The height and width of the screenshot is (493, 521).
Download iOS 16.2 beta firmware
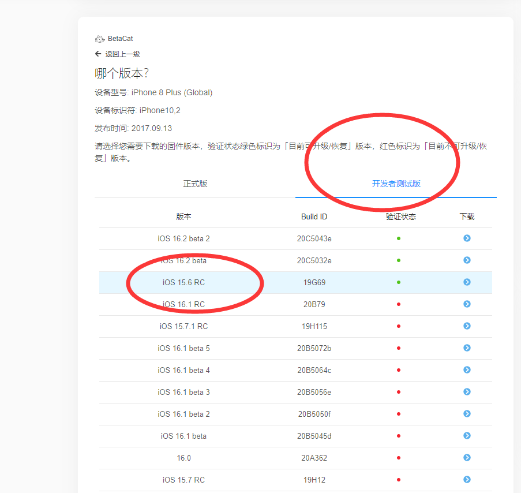tap(467, 260)
